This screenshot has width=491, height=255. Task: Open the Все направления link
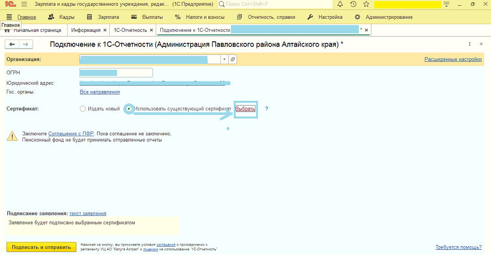tap(100, 92)
